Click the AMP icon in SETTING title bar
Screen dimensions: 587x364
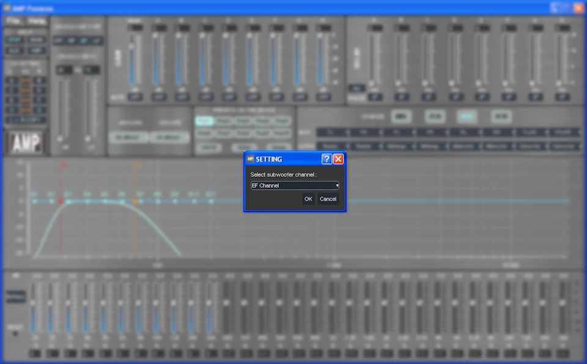pyautogui.click(x=250, y=159)
